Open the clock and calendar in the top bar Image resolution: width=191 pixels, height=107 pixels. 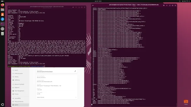pyautogui.click(x=98, y=1)
